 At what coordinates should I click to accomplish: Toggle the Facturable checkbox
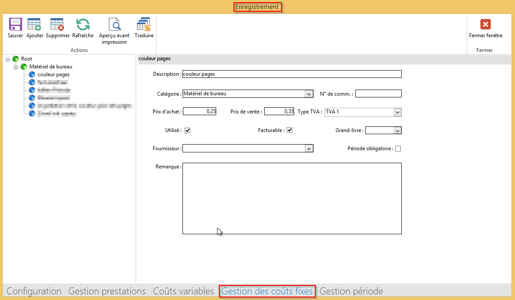click(x=290, y=130)
